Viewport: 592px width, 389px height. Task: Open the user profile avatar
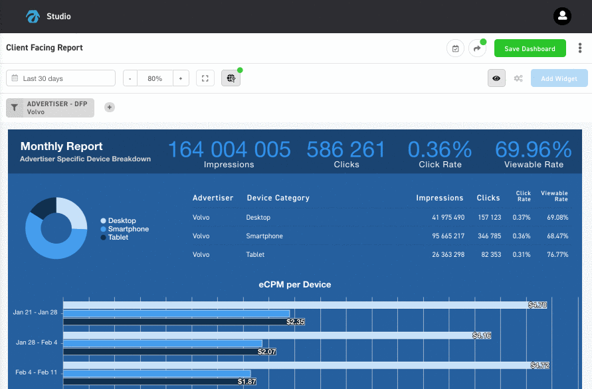[562, 16]
